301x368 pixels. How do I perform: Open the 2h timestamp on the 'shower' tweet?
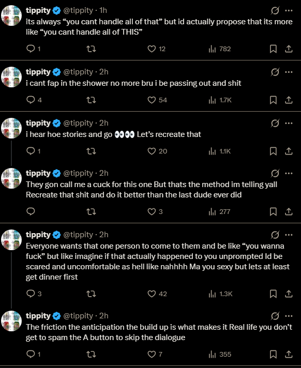[104, 72]
